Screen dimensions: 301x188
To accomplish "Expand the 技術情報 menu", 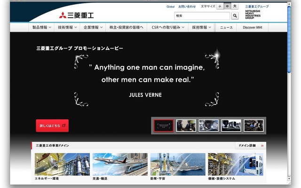I will pos(67,27).
